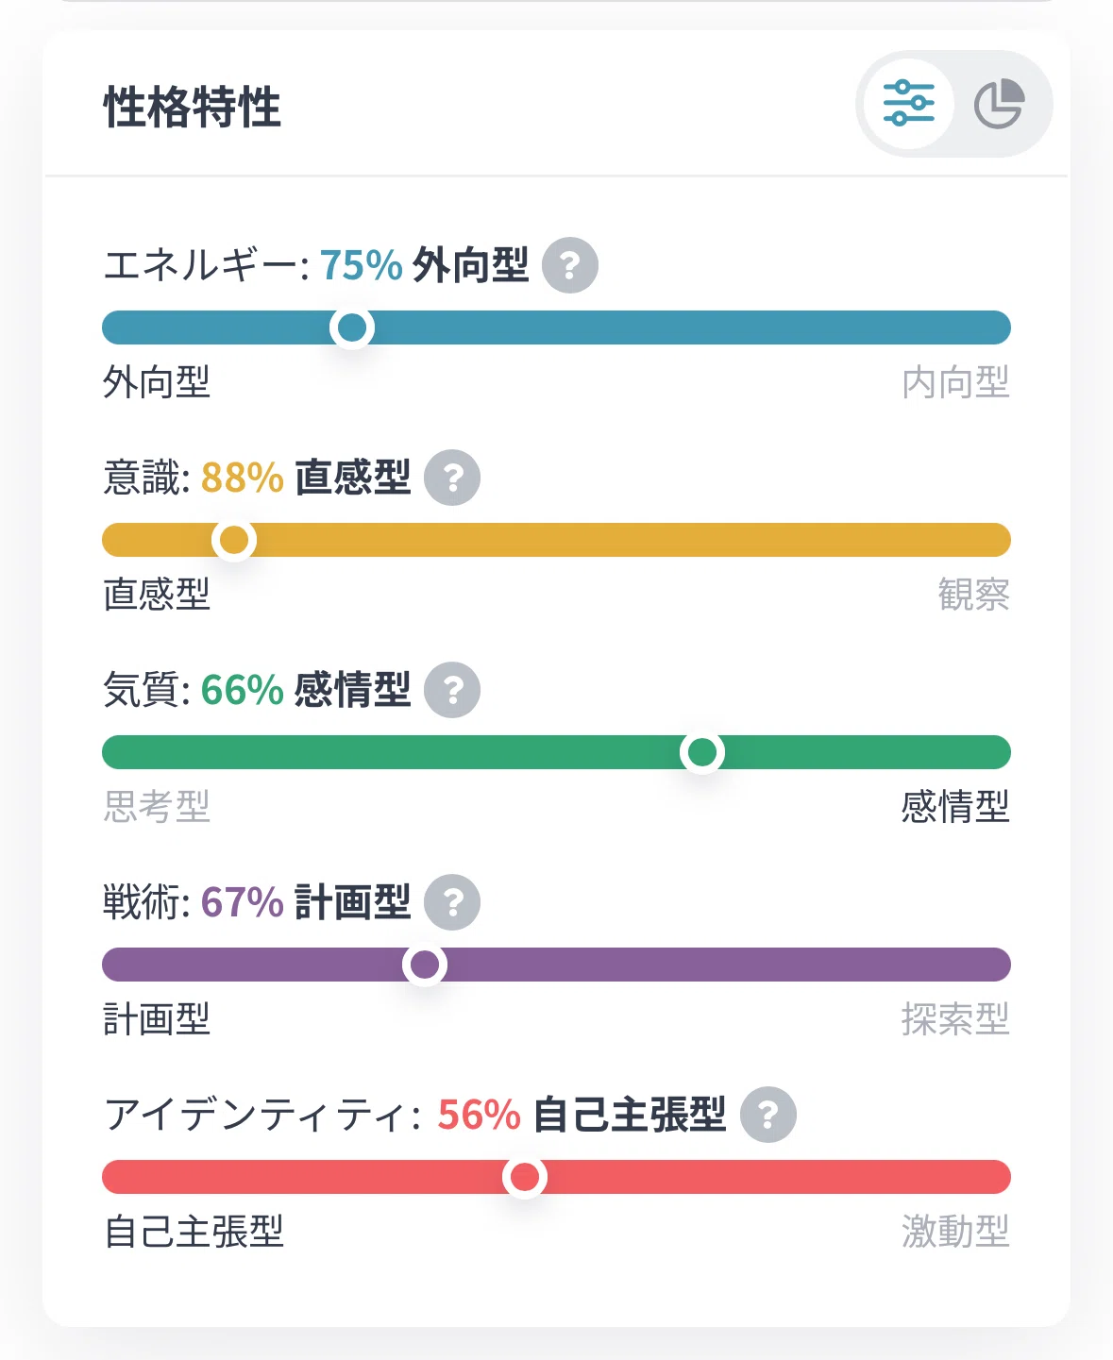Image resolution: width=1113 pixels, height=1360 pixels.
Task: Click the 内向型 label under energy bar
Action: click(955, 382)
